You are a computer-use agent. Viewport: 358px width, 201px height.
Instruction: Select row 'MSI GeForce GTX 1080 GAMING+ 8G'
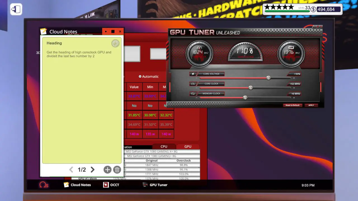(x=162, y=156)
